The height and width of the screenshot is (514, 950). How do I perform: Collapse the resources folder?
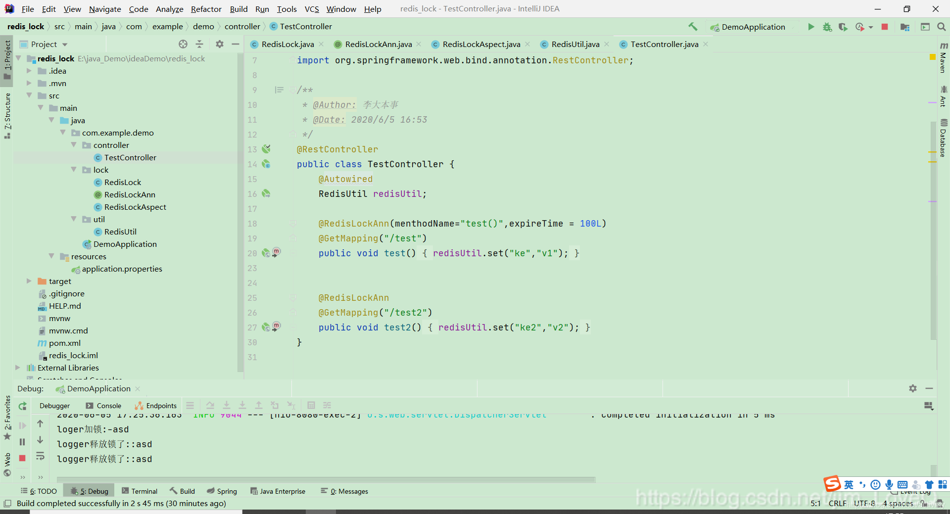[51, 256]
